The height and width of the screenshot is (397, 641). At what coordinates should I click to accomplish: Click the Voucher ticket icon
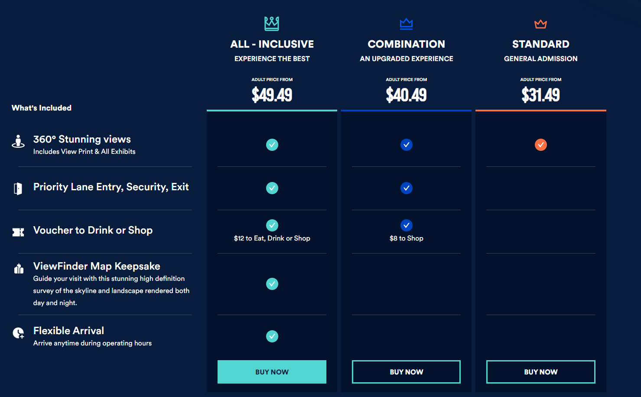(18, 232)
